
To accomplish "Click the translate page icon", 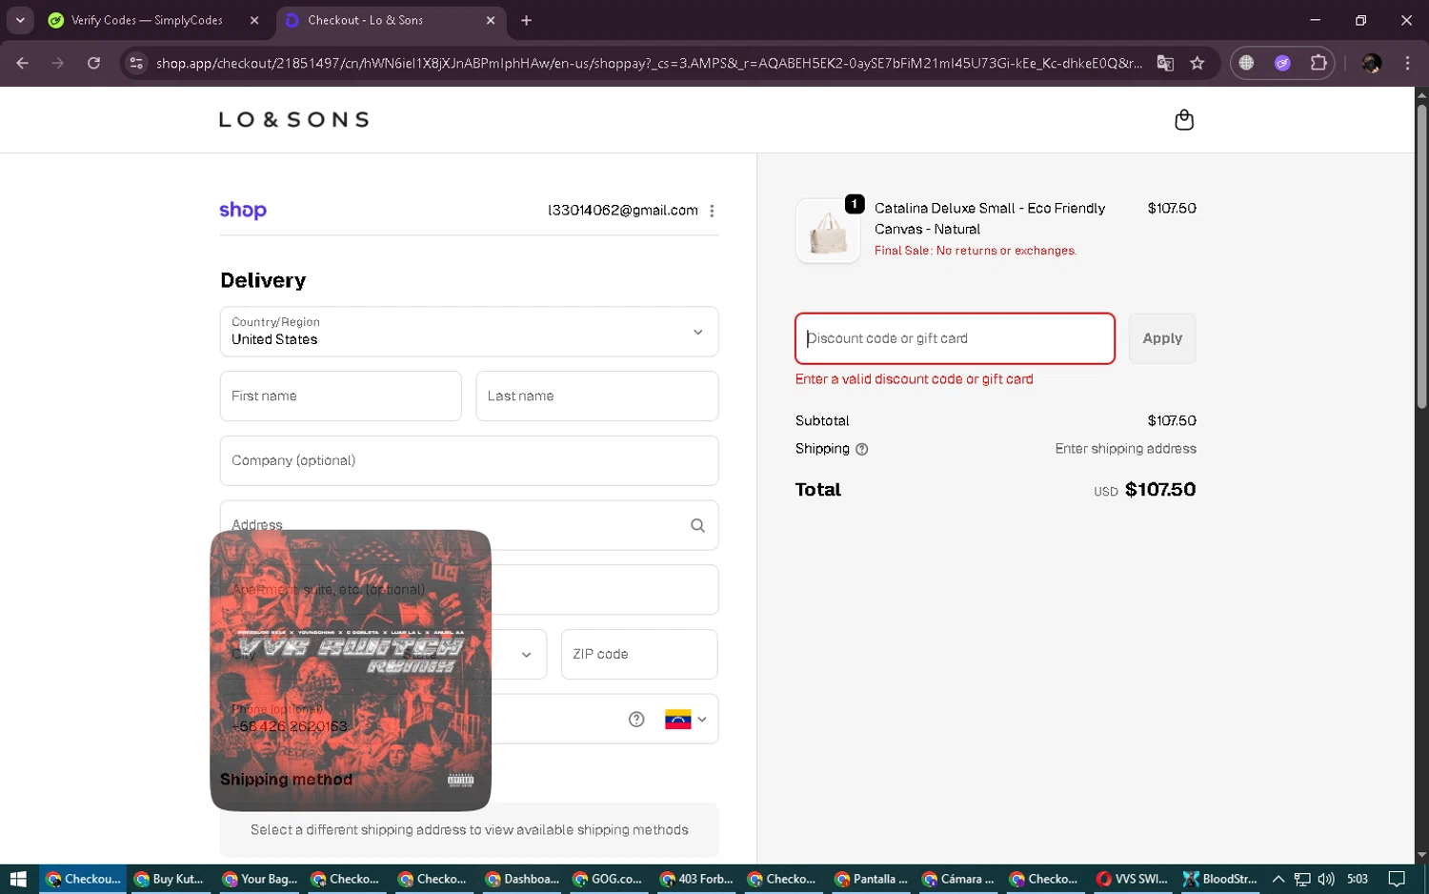I will pyautogui.click(x=1165, y=63).
